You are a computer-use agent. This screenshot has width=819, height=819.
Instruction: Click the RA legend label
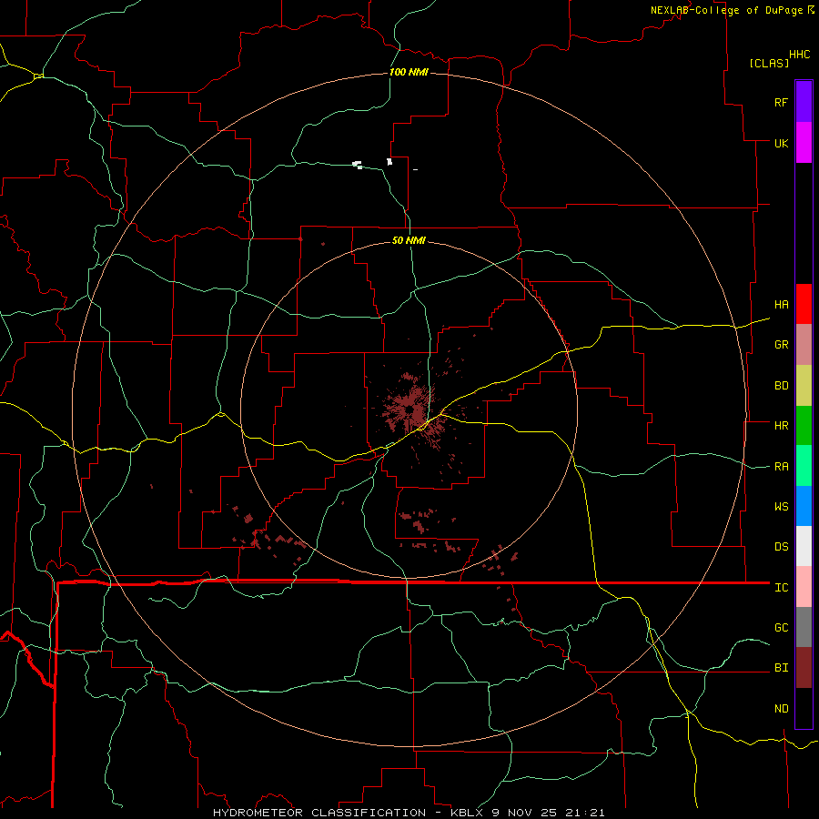pyautogui.click(x=781, y=467)
